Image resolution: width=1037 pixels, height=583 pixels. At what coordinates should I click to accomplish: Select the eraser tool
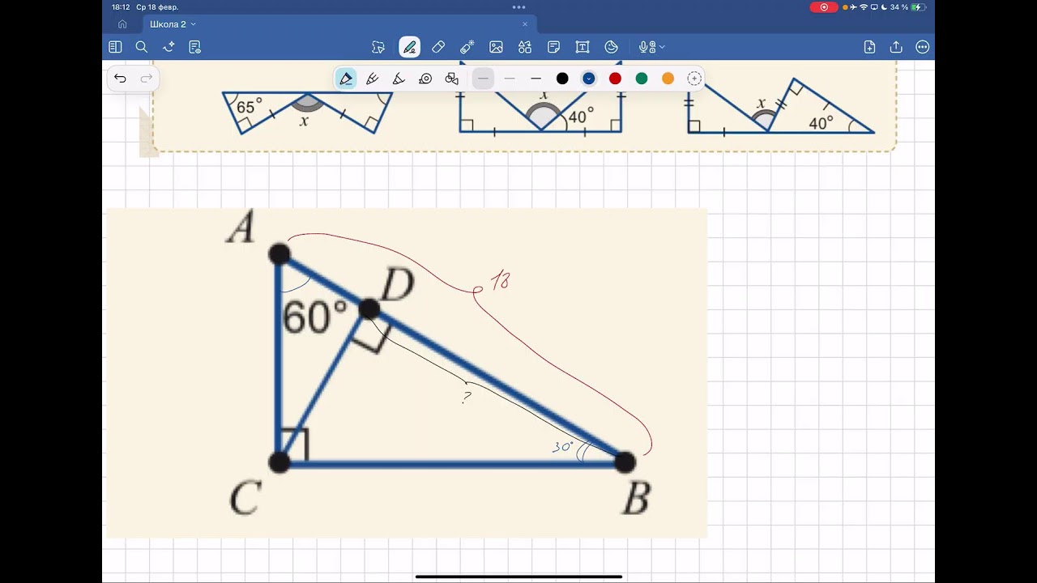point(438,47)
